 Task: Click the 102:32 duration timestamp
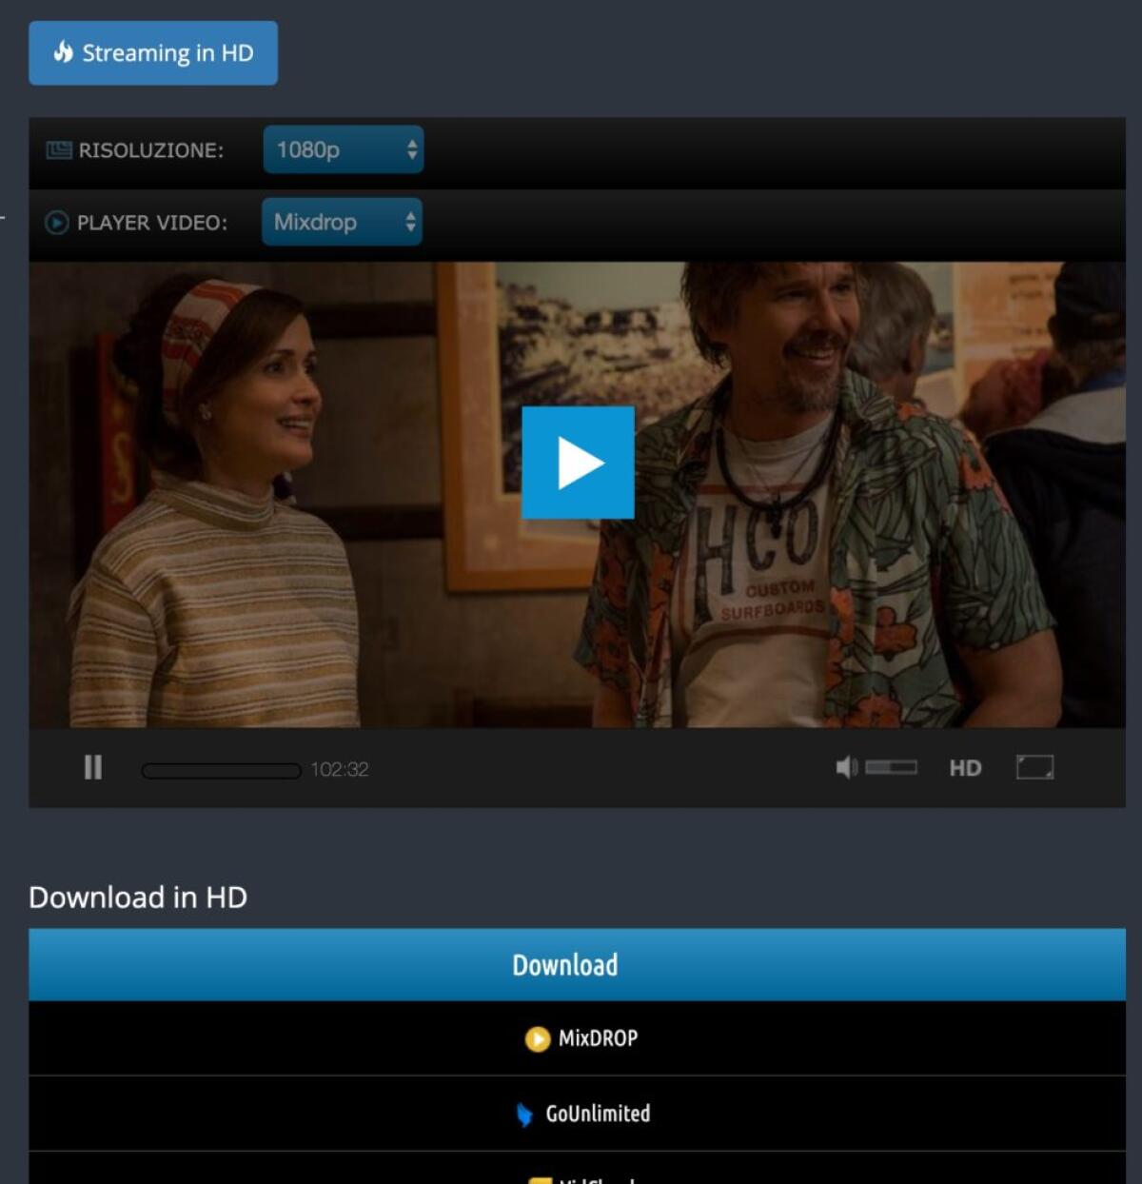[x=339, y=769]
